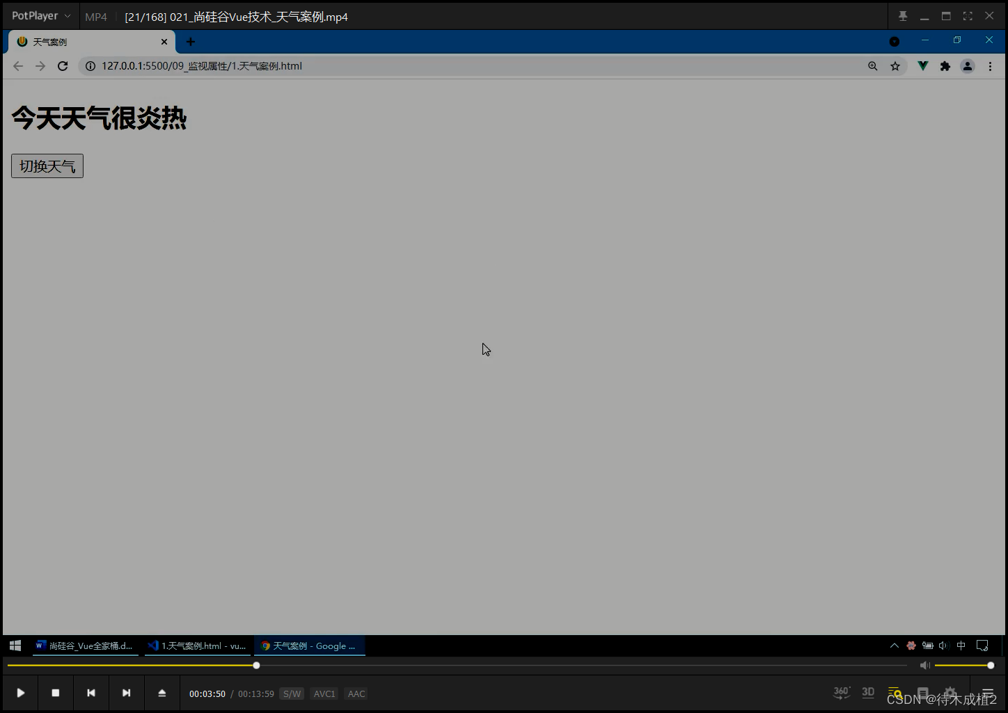Open PotPlayer preferences gear
This screenshot has width=1008, height=713.
[x=950, y=694]
